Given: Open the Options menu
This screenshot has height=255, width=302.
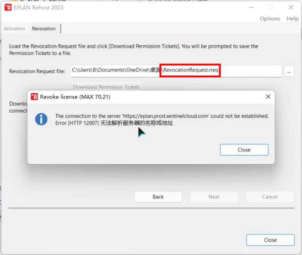Looking at the screenshot, I should click(270, 19).
